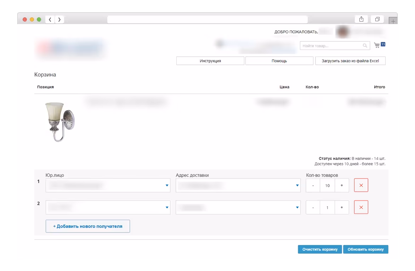Click the blurred user avatar

pyautogui.click(x=343, y=32)
